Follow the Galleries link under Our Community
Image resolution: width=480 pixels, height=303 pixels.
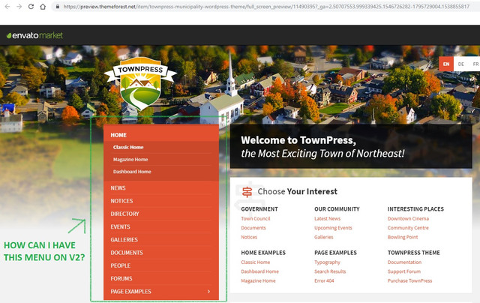click(323, 237)
